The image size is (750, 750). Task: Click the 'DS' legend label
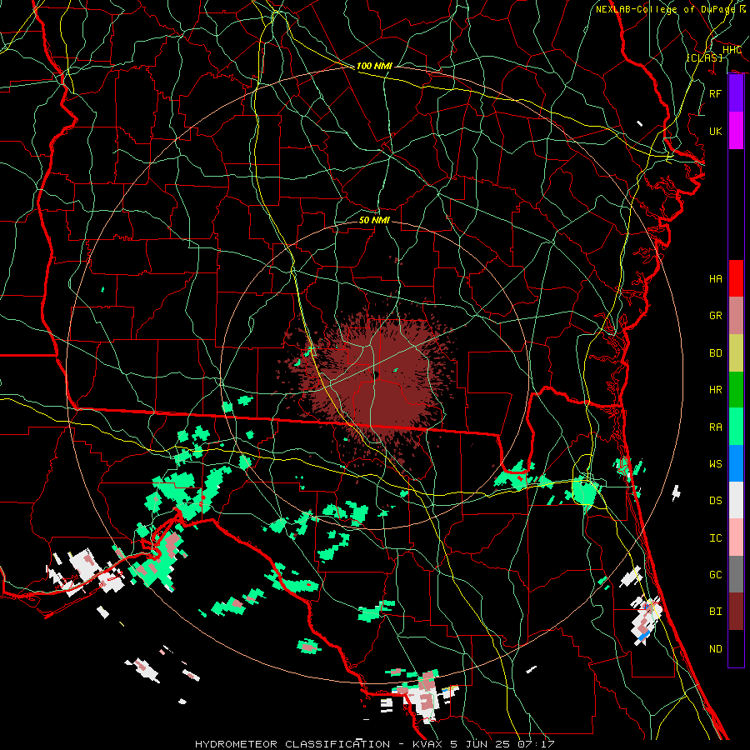click(x=716, y=501)
